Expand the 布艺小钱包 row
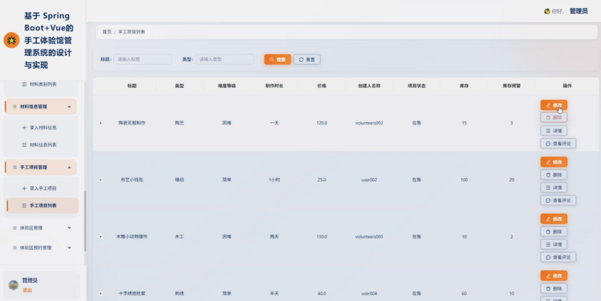 [101, 180]
